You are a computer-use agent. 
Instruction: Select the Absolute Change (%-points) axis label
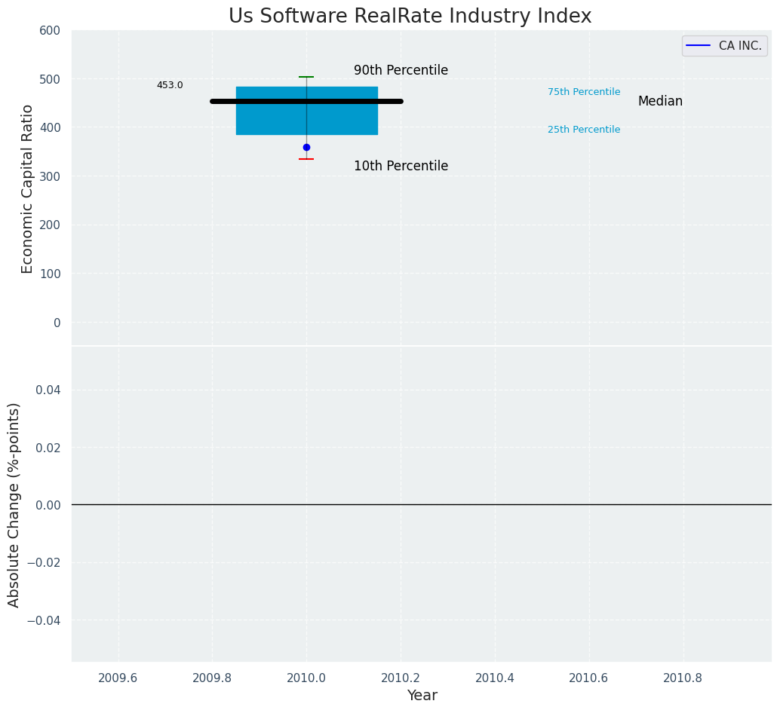[x=14, y=504]
